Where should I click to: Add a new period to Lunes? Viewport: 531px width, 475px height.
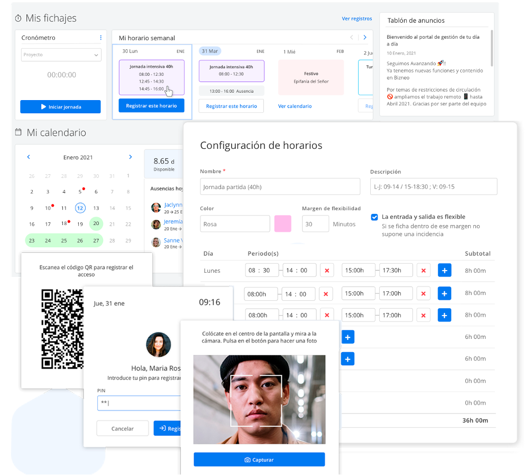pyautogui.click(x=444, y=271)
